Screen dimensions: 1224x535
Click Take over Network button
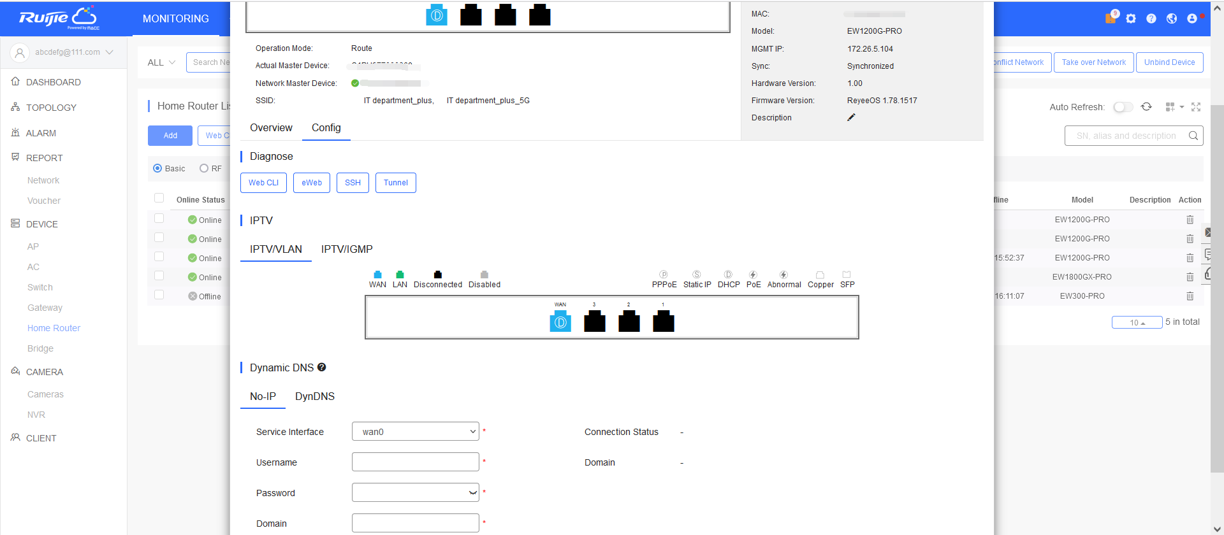coord(1094,62)
